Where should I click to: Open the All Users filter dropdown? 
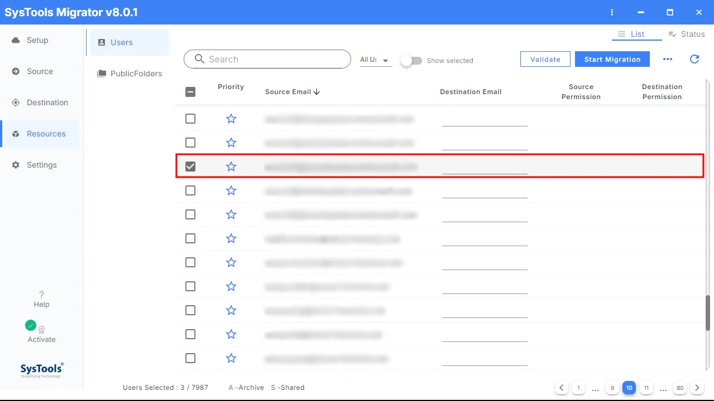376,60
